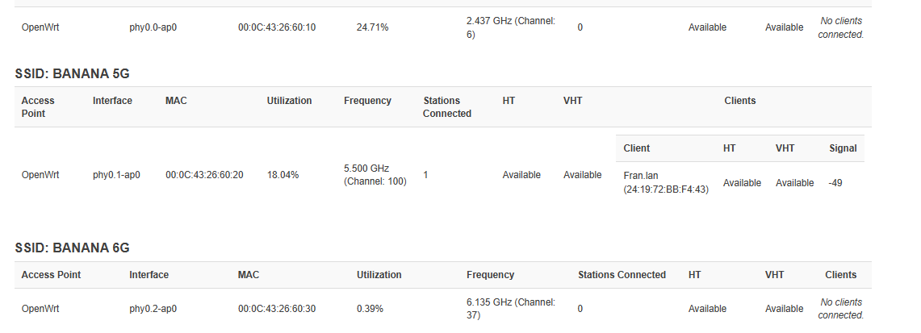Click the 6.135 GHz (Channel: 37) frequency
921x333 pixels.
click(x=510, y=309)
